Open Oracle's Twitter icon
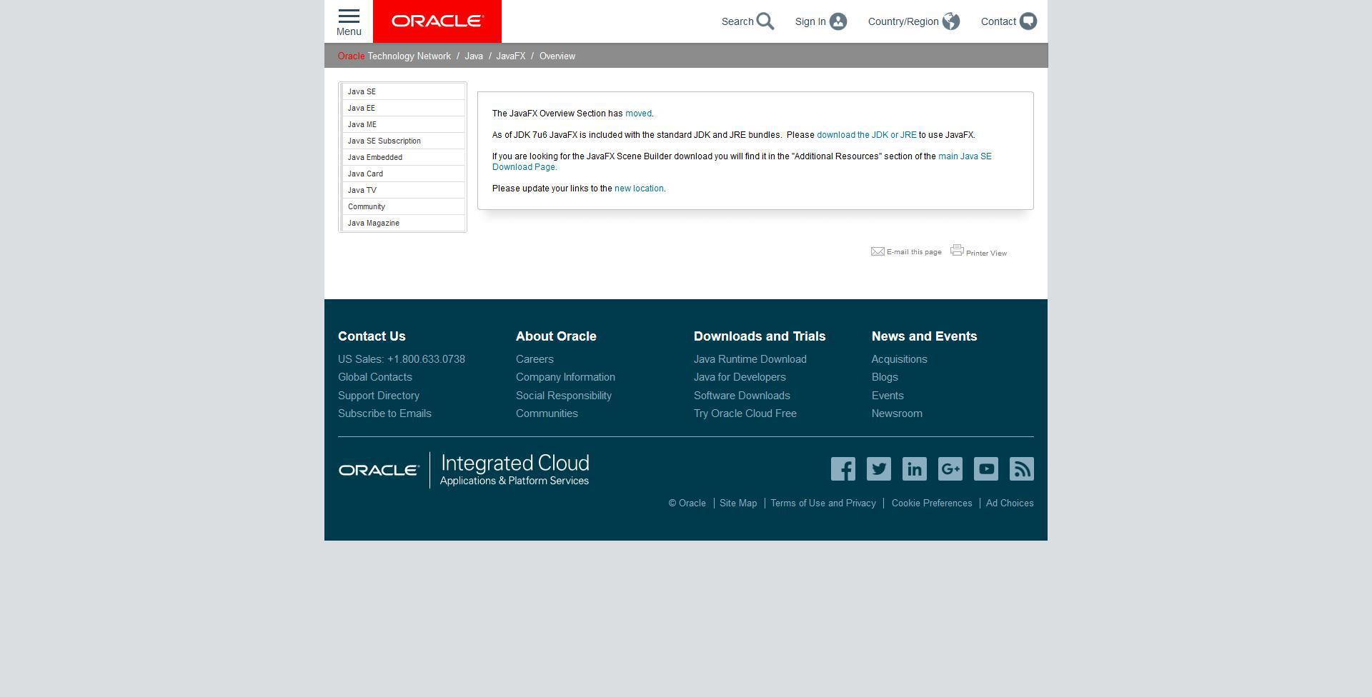Screen dimensions: 1372x697 click(879, 469)
